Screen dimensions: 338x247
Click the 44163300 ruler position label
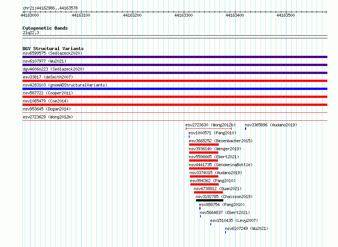(183, 15)
